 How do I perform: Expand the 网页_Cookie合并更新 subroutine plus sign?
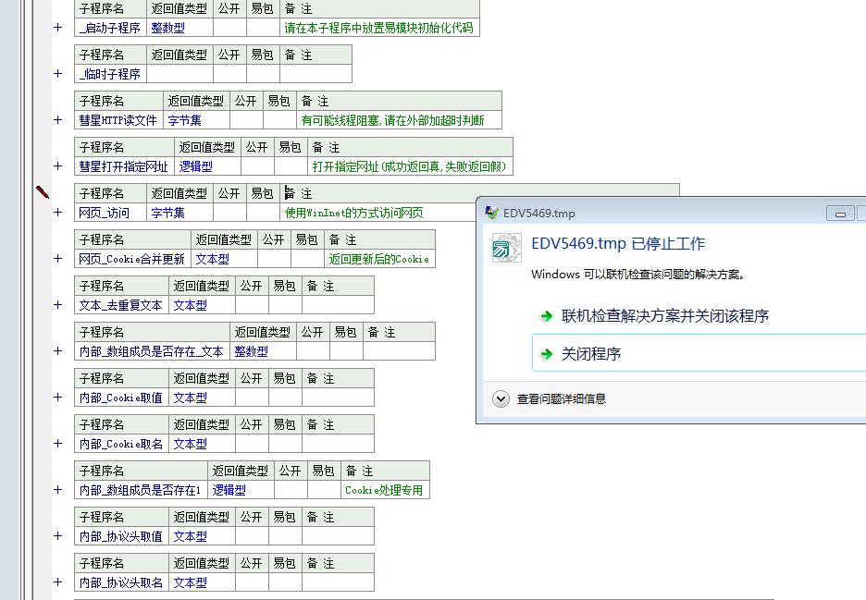pyautogui.click(x=58, y=258)
